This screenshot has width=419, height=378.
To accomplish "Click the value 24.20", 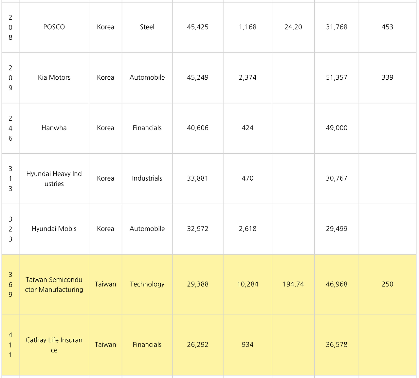I will coord(293,27).
